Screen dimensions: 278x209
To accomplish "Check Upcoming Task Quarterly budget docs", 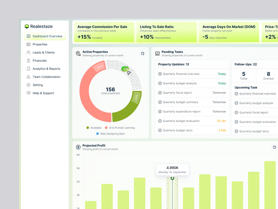I will pyautogui.click(x=236, y=131).
